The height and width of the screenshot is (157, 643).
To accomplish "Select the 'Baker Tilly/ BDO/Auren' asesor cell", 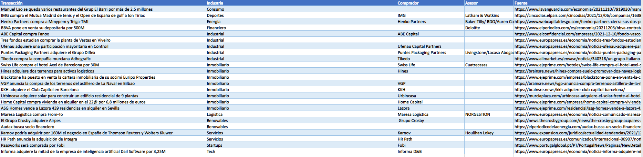I will (489, 22).
